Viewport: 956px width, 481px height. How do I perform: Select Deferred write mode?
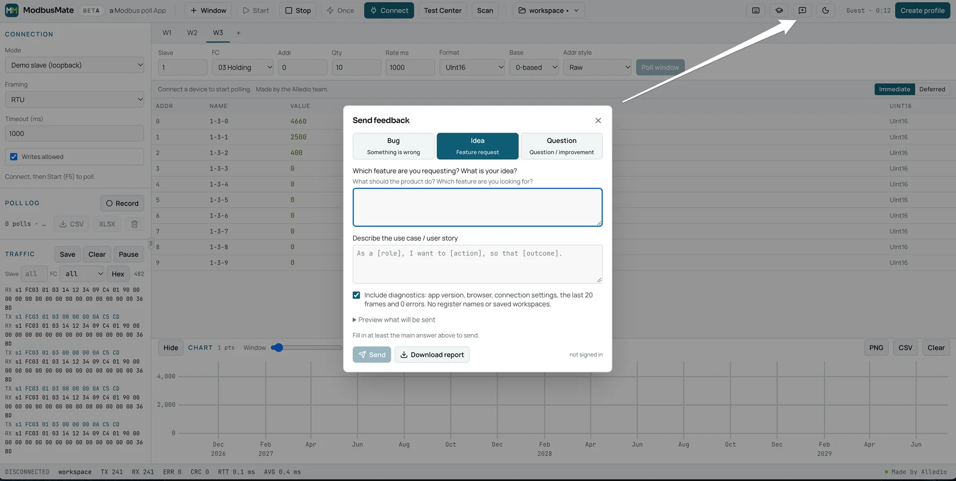coord(932,89)
